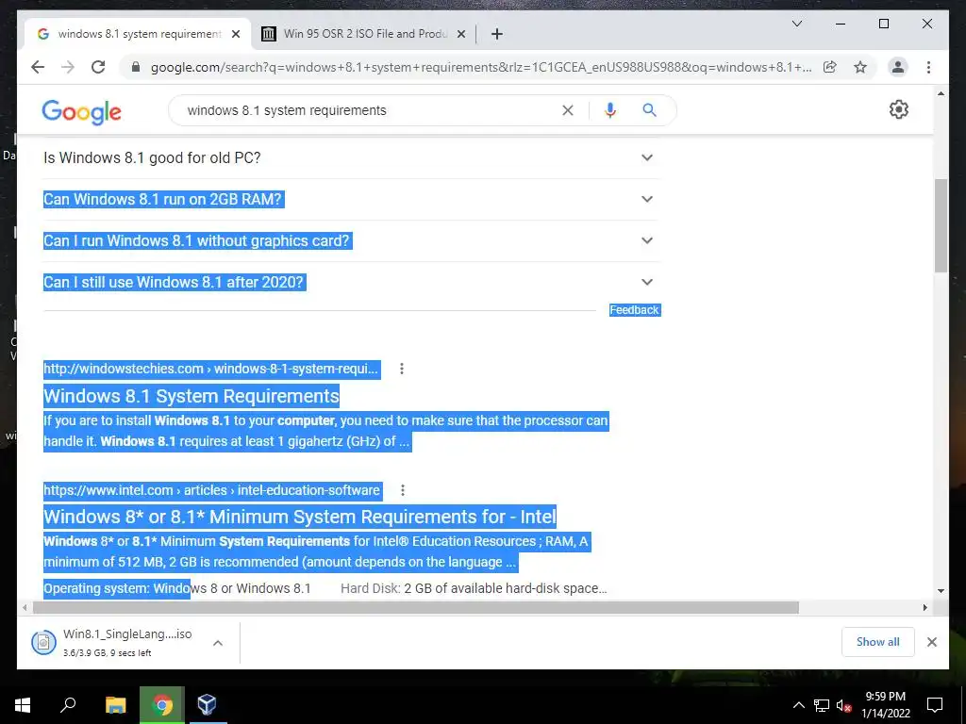Open the Windows Start menu
The height and width of the screenshot is (724, 966).
click(23, 704)
